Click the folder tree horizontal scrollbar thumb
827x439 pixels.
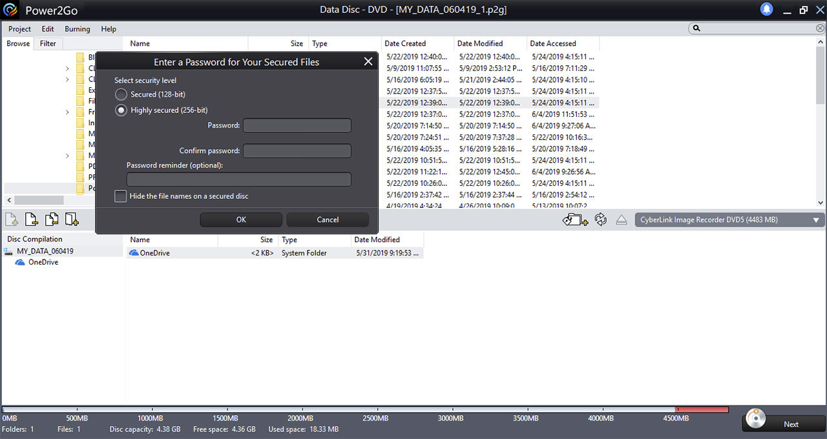pyautogui.click(x=39, y=200)
